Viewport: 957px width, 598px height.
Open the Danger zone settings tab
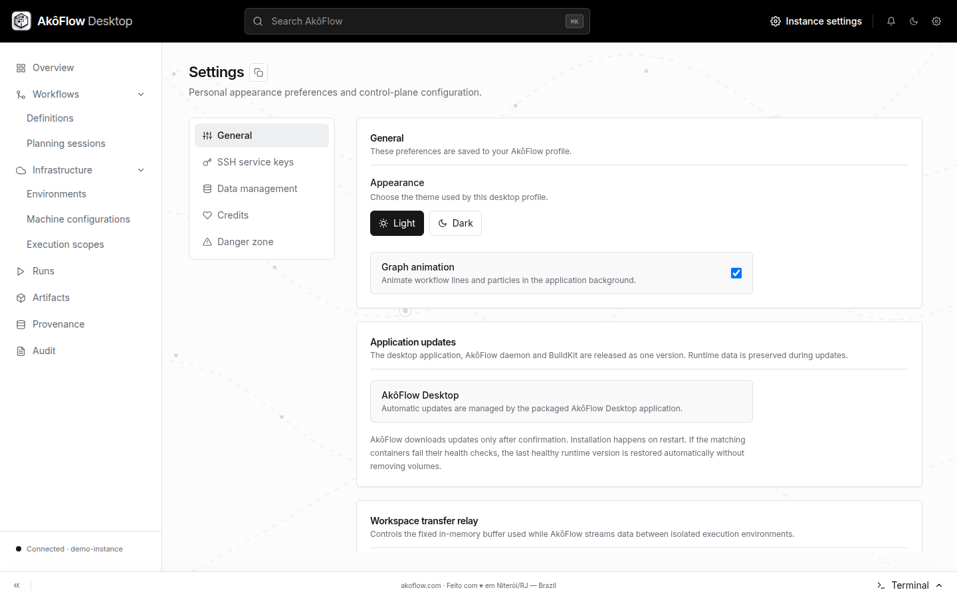click(262, 242)
